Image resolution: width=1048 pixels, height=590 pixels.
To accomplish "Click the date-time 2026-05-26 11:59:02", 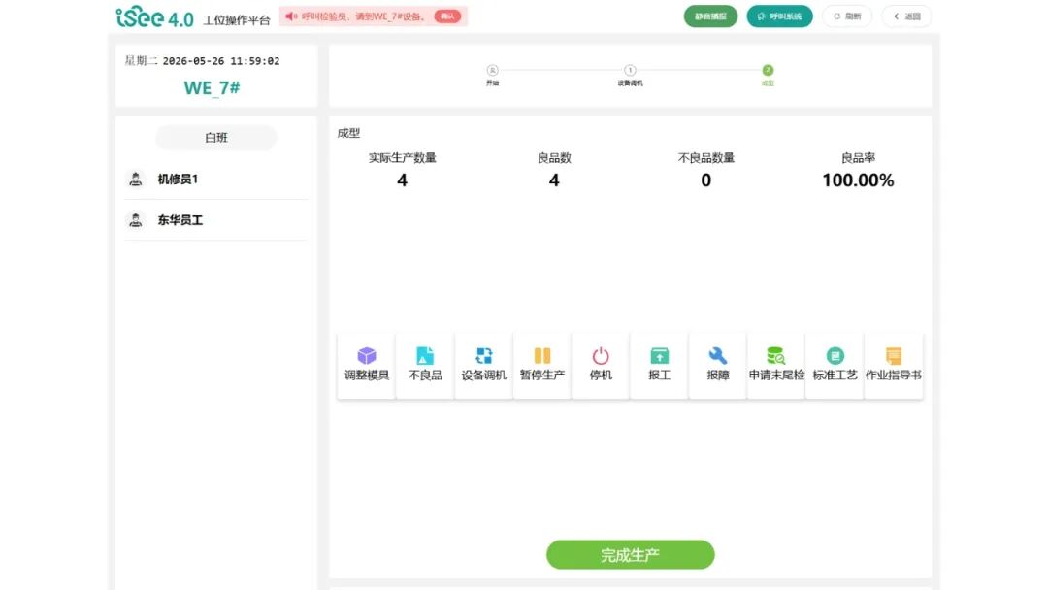I will tap(221, 61).
